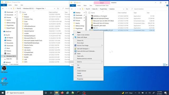
Task: Open recent locations dropdown in Program Files window
Action: pyautogui.click(x=9, y=8)
